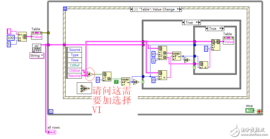This screenshot has height=139, width=270.
Task: Select the OldVal event data item
Action: click(x=75, y=71)
